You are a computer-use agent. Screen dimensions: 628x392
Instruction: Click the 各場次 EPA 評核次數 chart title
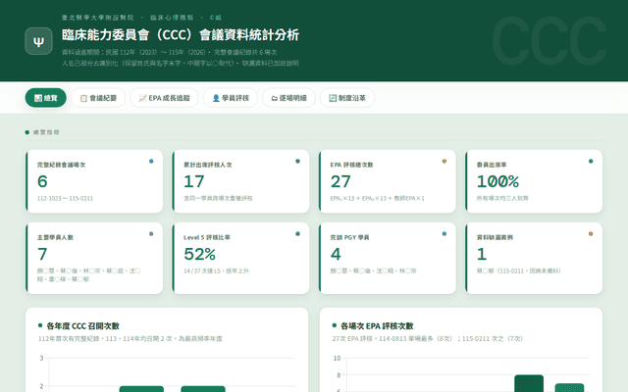tap(377, 326)
